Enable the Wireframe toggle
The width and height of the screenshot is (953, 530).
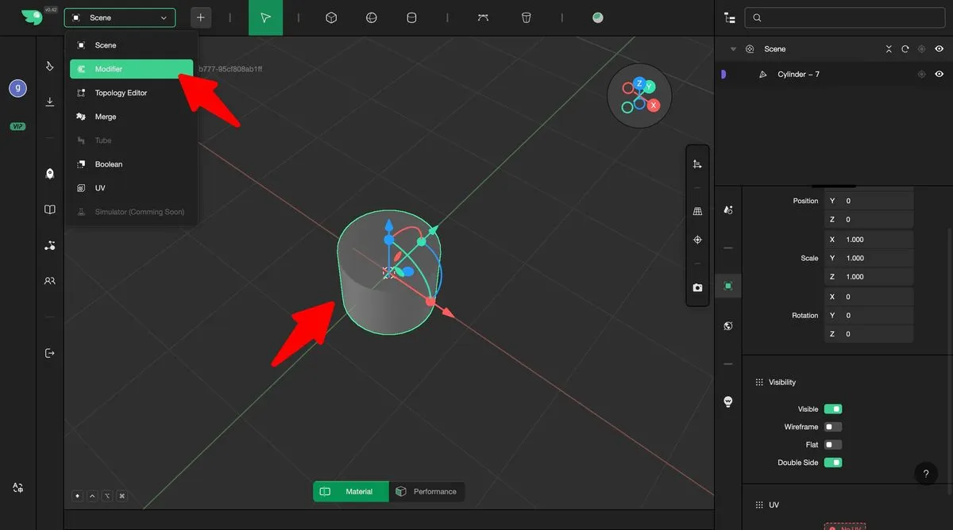point(832,427)
